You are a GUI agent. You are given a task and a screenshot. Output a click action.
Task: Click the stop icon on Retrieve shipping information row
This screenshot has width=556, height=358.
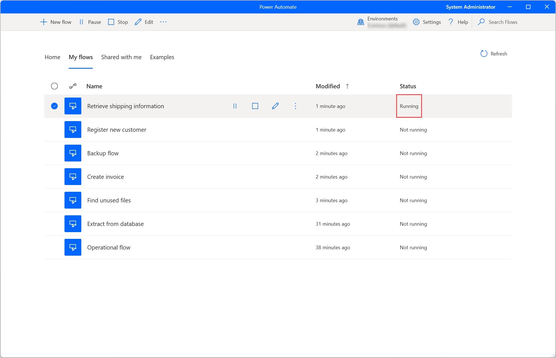[255, 106]
